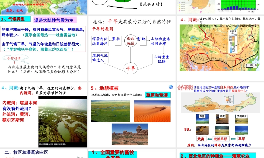264x158 pixels.
Task: Click the 1、全国重要的畜牧业基地 title
Action: pyautogui.click(x=113, y=154)
